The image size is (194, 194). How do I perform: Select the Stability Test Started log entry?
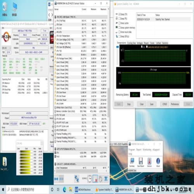click(163, 19)
